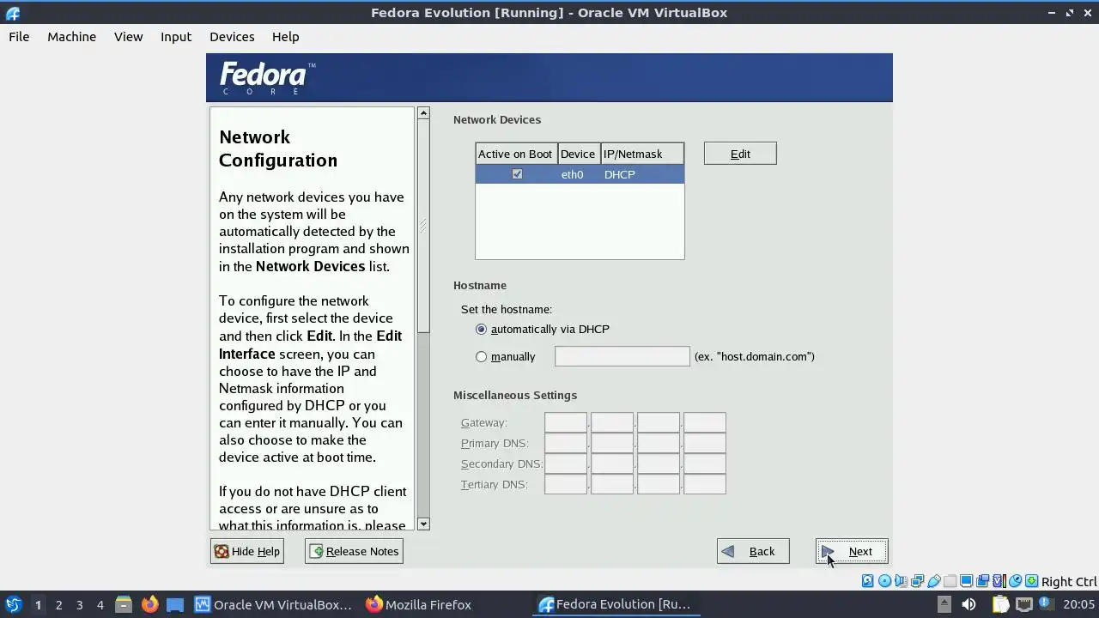This screenshot has width=1099, height=618.
Task: Click Fedora Evolution taskbar window button
Action: 615,604
